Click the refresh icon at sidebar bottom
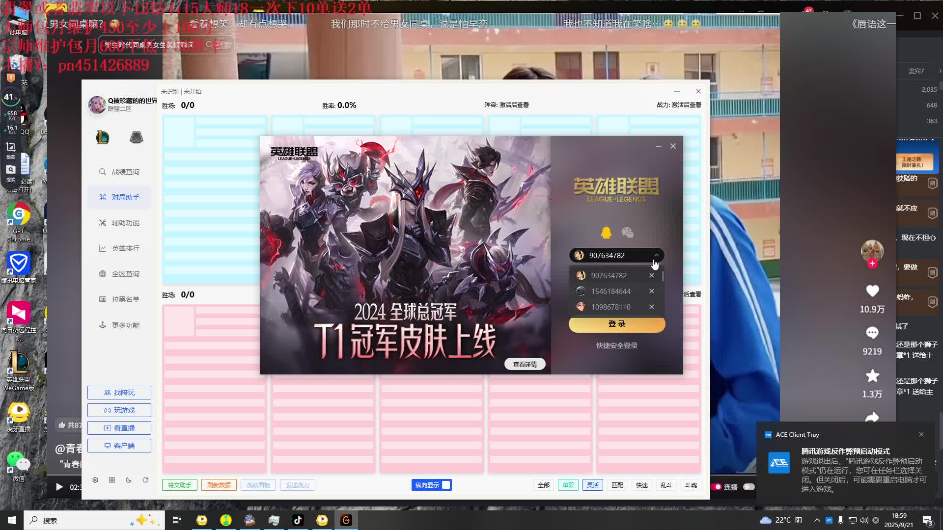The height and width of the screenshot is (530, 943). point(145,480)
